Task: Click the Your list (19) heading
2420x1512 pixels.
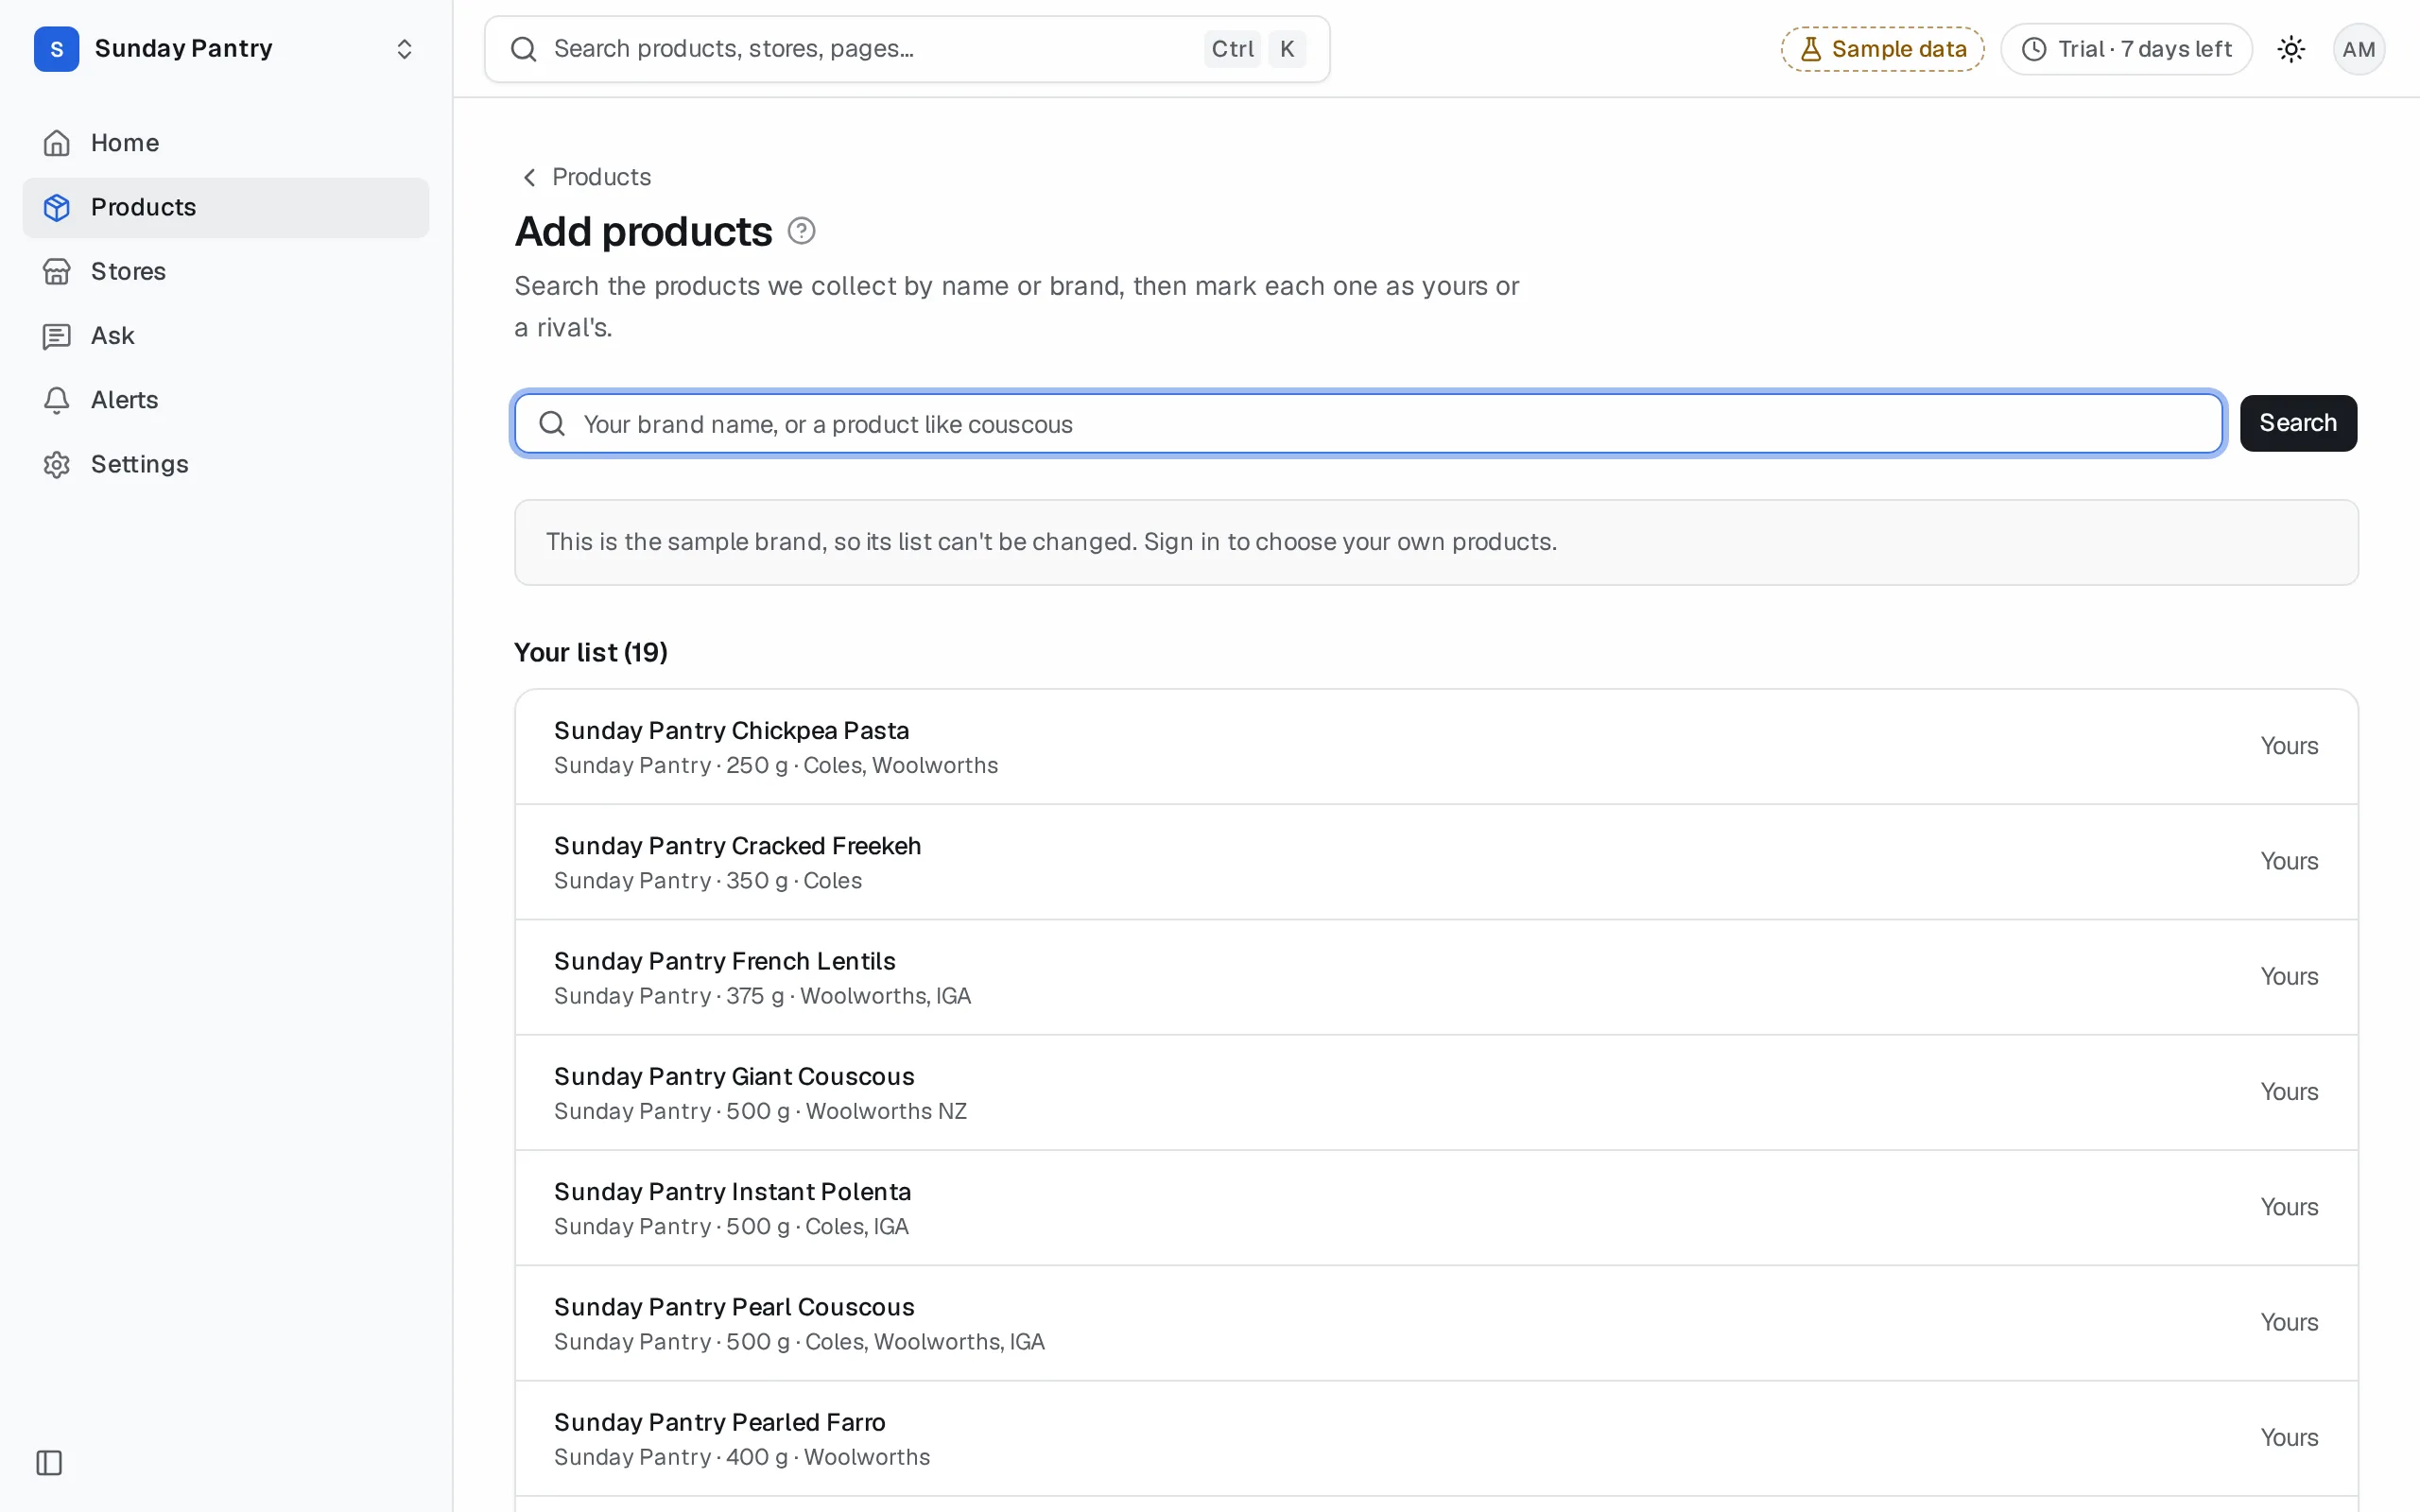Action: 591,653
